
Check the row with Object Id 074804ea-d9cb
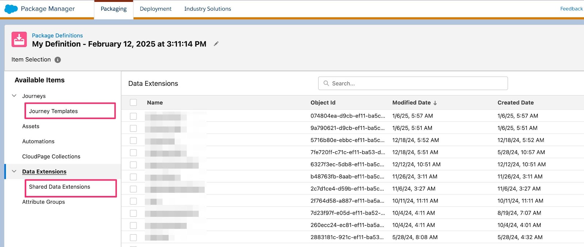[x=133, y=116]
